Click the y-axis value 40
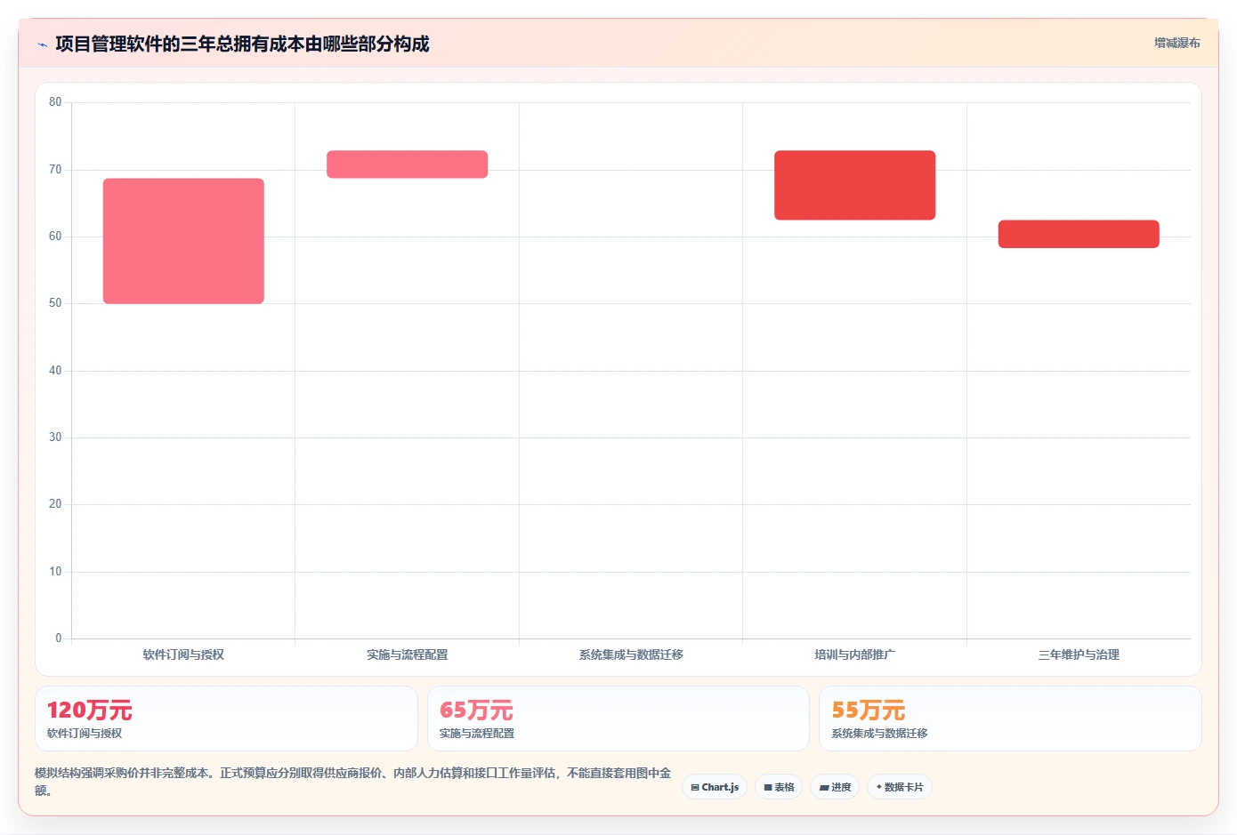 point(55,371)
